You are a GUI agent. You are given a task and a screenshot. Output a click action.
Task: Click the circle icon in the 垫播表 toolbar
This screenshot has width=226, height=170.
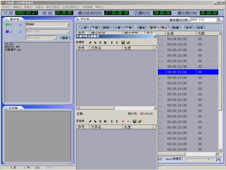(100, 43)
